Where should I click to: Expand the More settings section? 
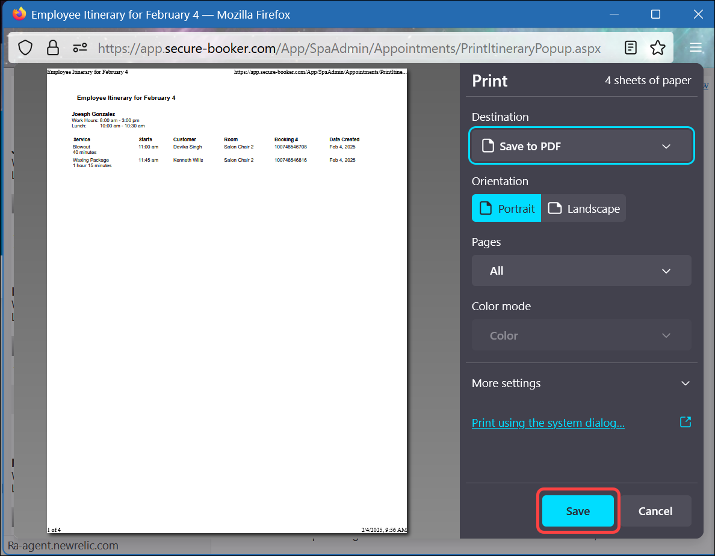(581, 383)
